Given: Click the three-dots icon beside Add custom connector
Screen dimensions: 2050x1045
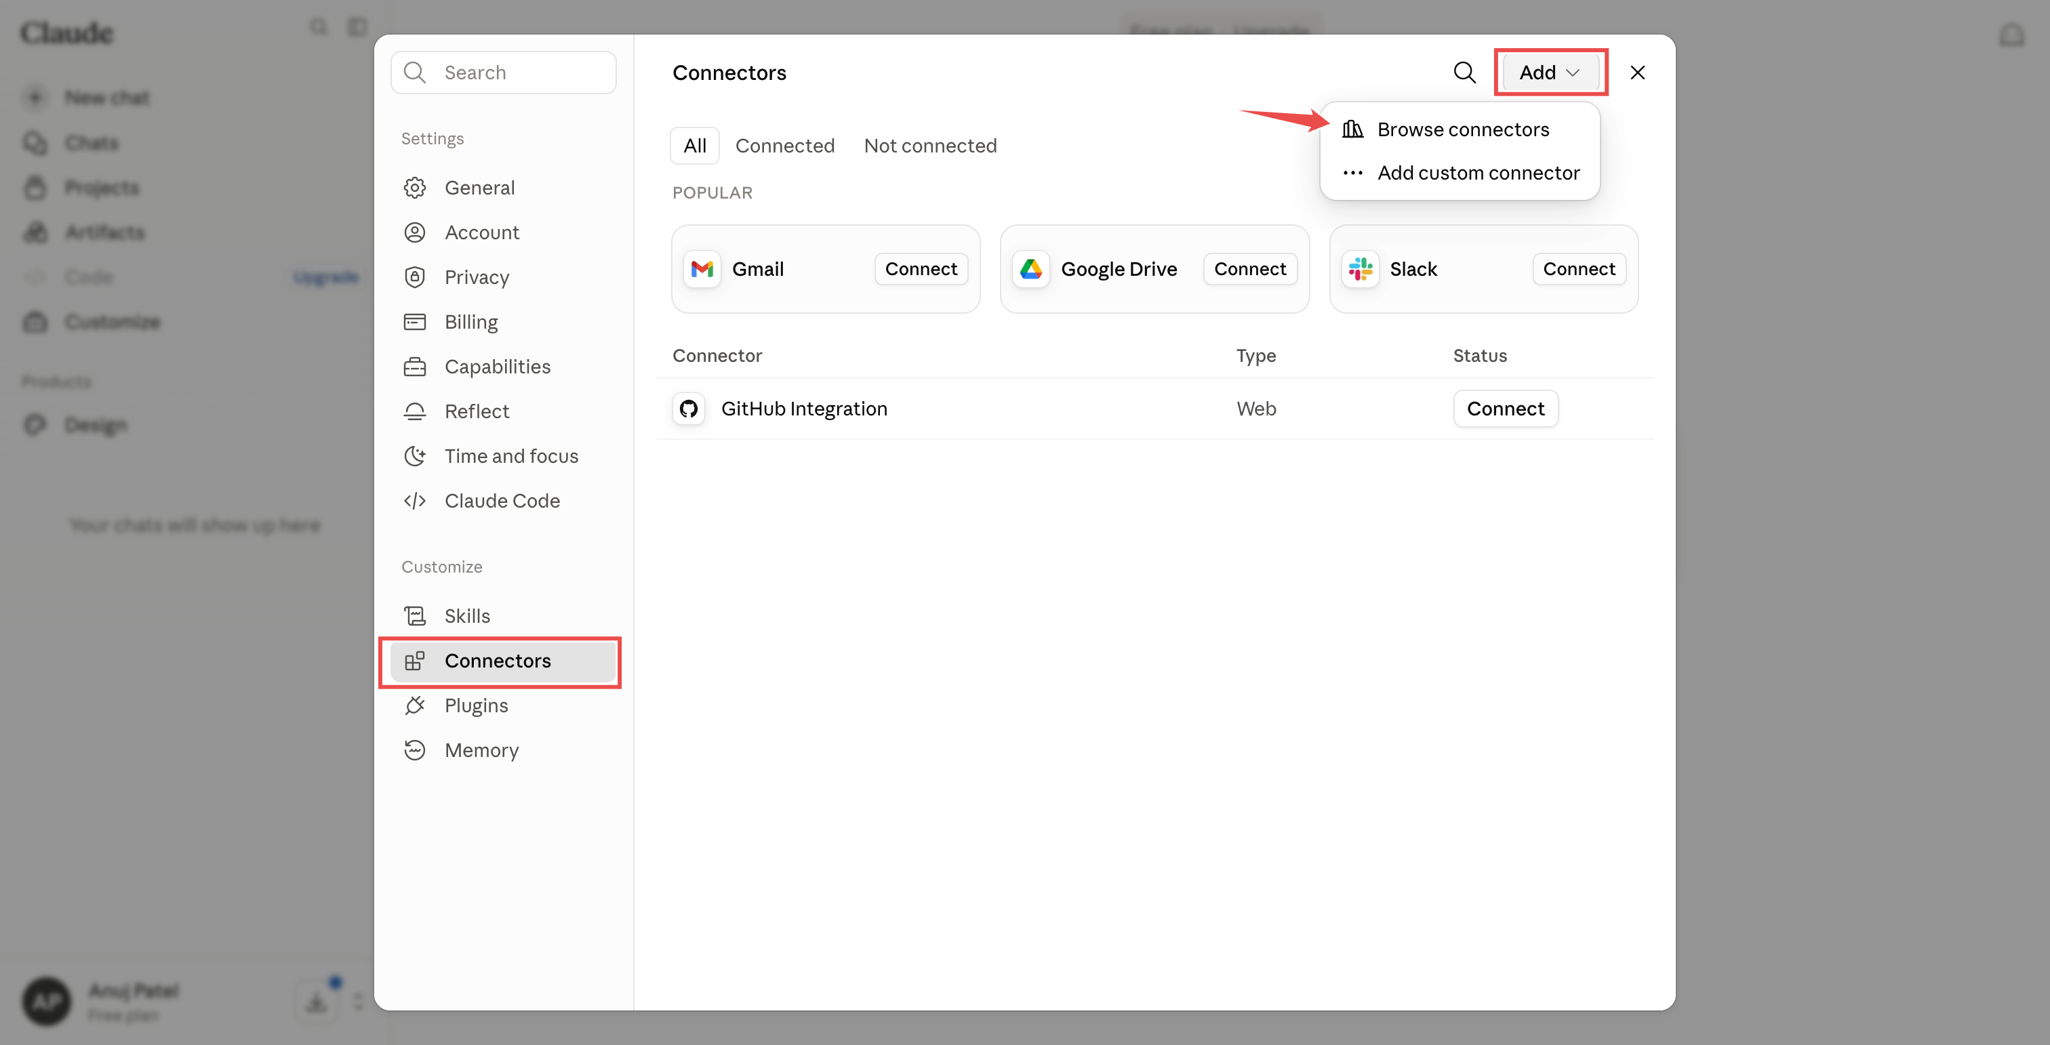Looking at the screenshot, I should point(1352,173).
